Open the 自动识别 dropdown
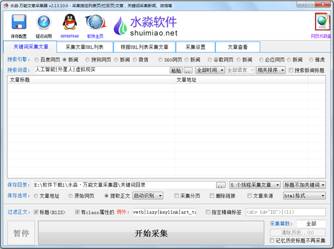Viewport: 334px width, 249px height. (x=148, y=196)
